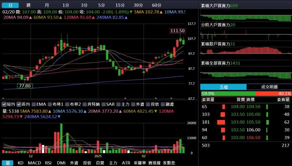
Task: Click the 40.1% red sell ratio bar
Action: tap(273, 94)
